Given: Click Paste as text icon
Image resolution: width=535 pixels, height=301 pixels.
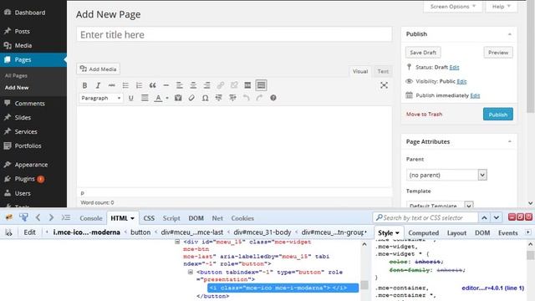Looking at the screenshot, I should 178,99.
